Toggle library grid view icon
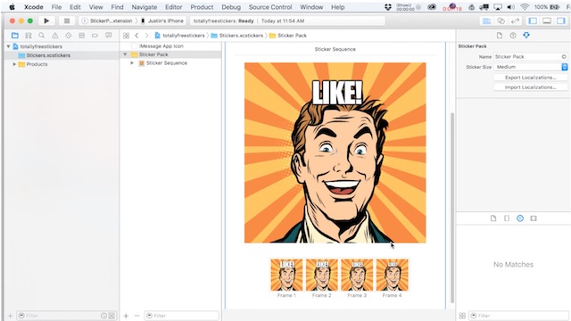571x321 pixels. [462, 316]
